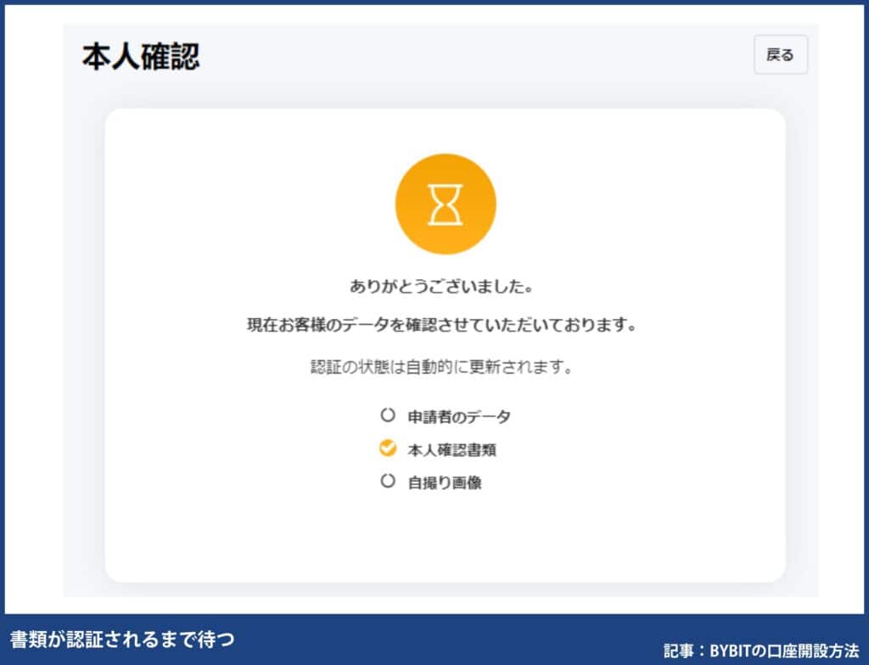Screen dimensions: 869x665
Task: Click the loading spinner beside 申請者のデータ
Action: [x=388, y=416]
